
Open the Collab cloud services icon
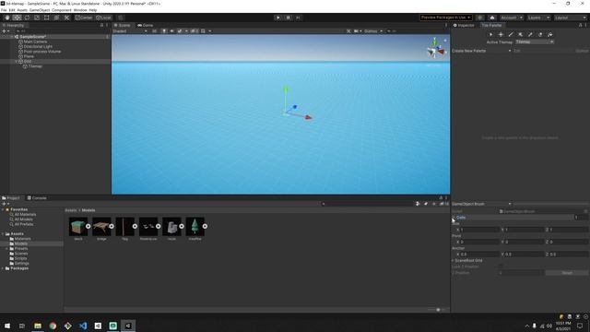click(x=491, y=18)
